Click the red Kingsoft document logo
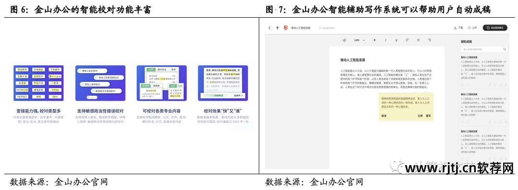The height and width of the screenshot is (190, 518). click(x=286, y=28)
